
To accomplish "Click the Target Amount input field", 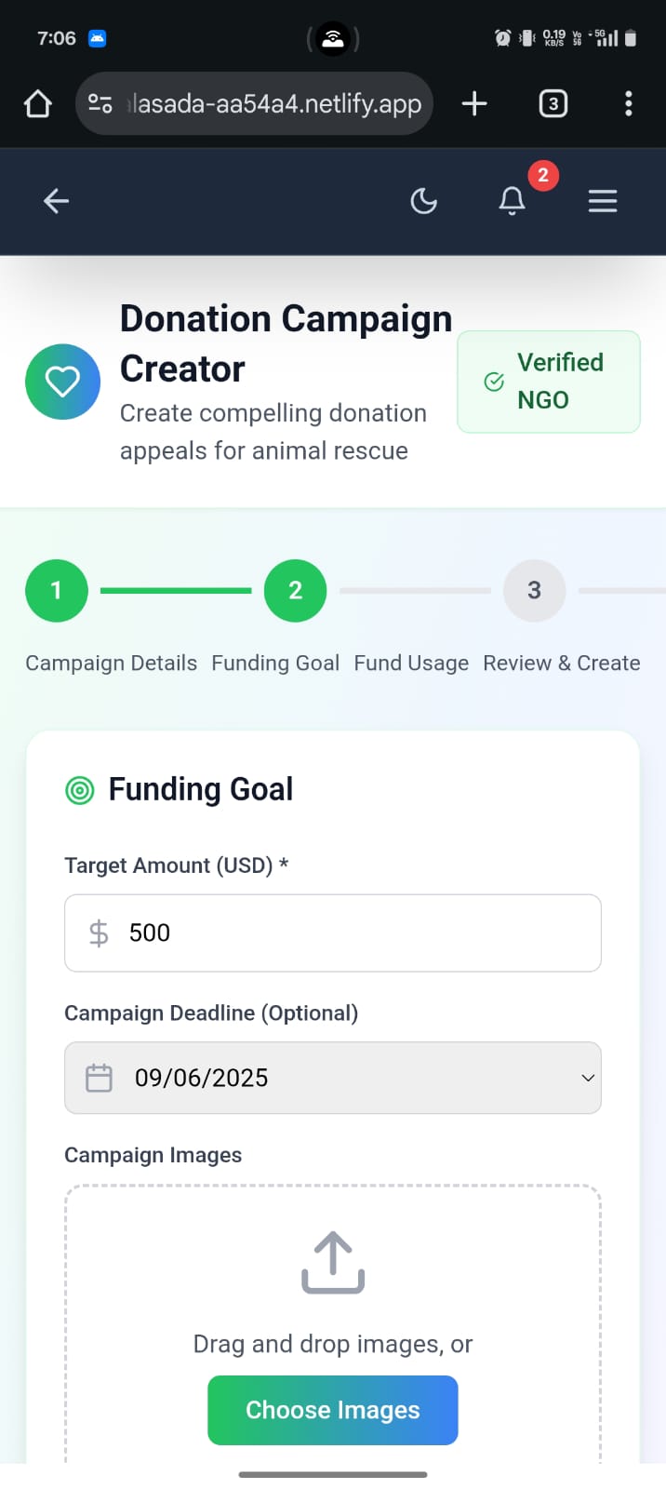I will [332, 932].
